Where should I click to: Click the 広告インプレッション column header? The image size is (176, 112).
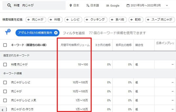coord(165,43)
